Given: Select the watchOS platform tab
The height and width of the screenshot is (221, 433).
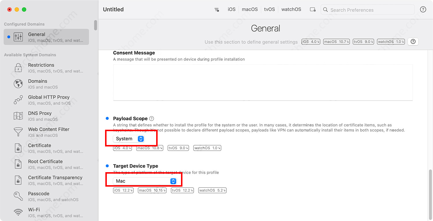Looking at the screenshot, I should coord(291,10).
